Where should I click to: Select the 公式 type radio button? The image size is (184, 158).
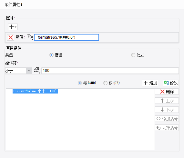pos(133,55)
